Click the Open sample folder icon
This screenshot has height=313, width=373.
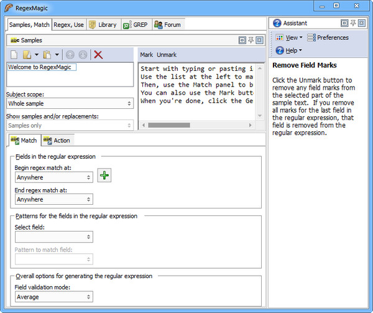(x=27, y=55)
